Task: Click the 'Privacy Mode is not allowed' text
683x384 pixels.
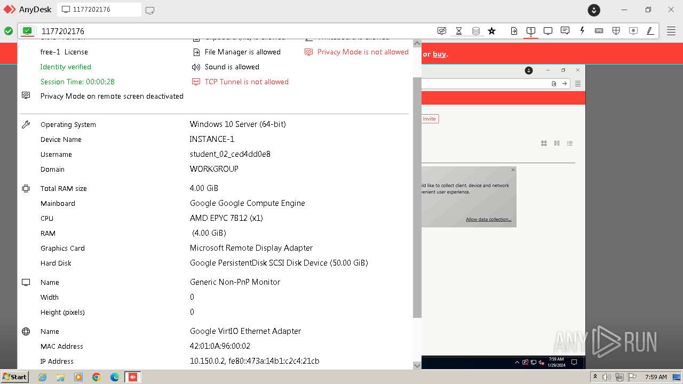Action: [363, 52]
